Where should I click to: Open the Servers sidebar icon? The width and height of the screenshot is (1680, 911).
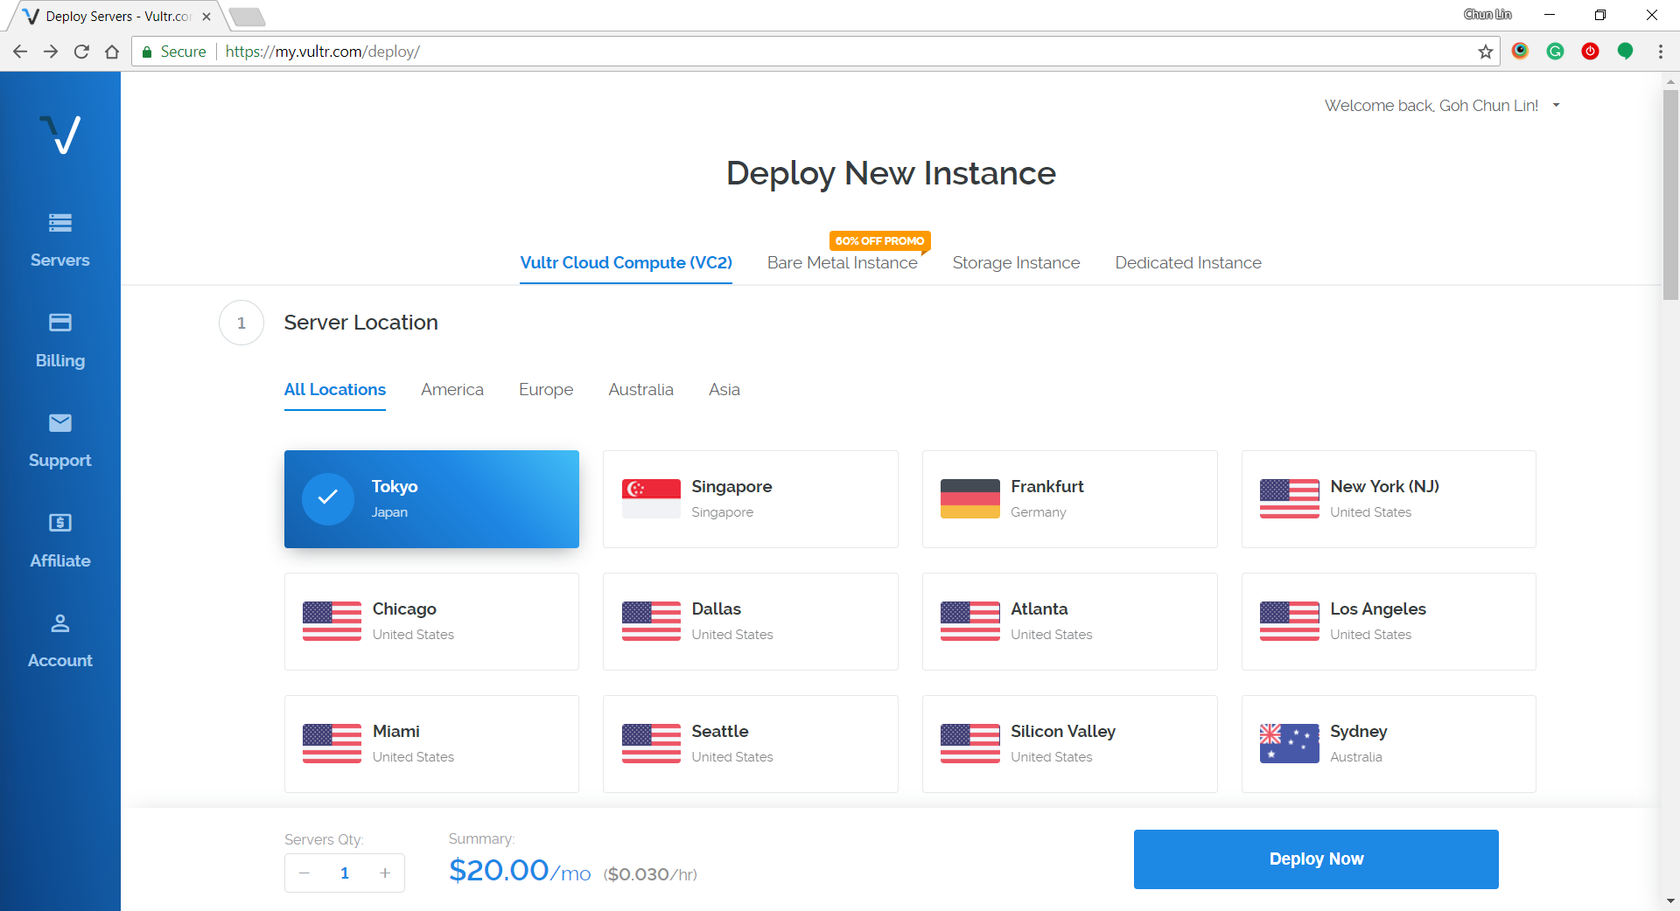pyautogui.click(x=59, y=224)
